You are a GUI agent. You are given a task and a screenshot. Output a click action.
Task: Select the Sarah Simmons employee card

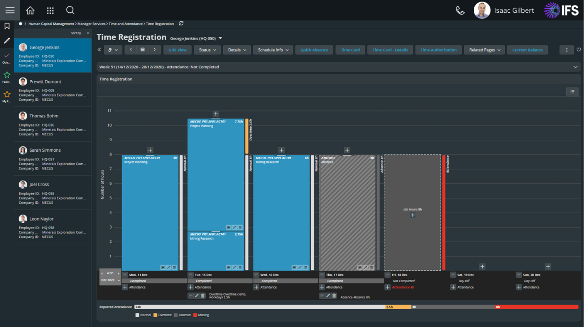[53, 159]
